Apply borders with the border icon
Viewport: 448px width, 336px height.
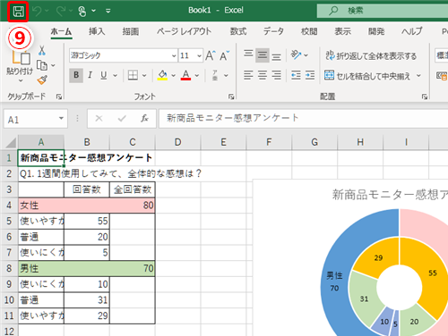point(133,75)
